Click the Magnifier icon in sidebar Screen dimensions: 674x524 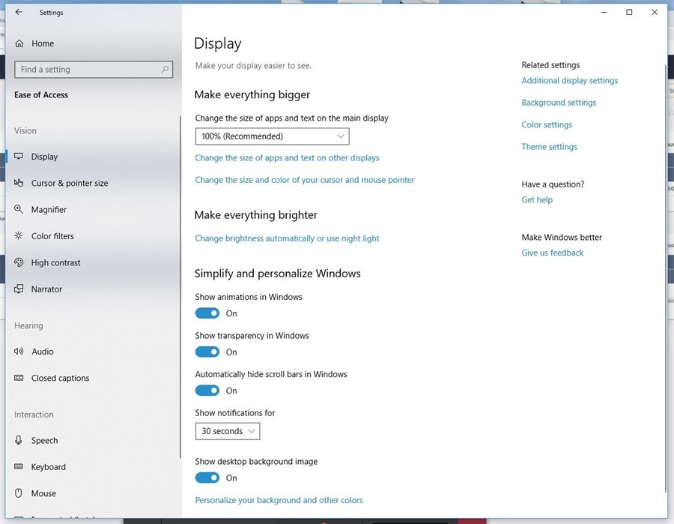click(x=19, y=209)
